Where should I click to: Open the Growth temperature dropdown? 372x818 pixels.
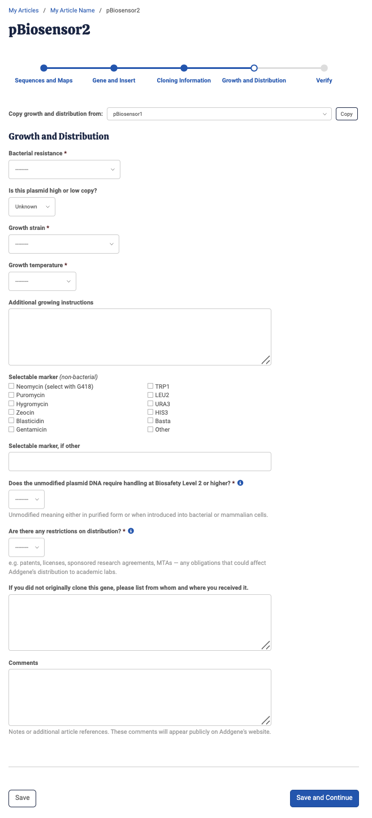point(42,281)
